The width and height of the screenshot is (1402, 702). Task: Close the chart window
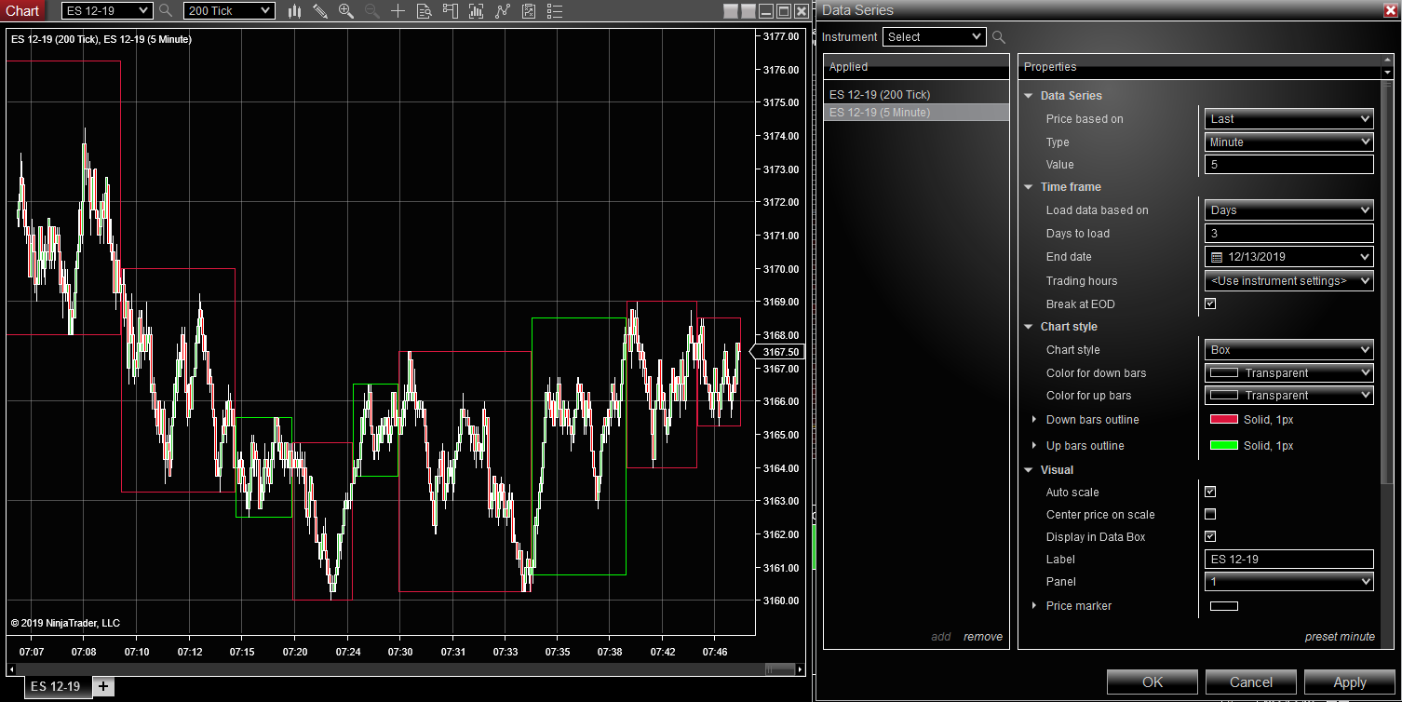point(802,11)
